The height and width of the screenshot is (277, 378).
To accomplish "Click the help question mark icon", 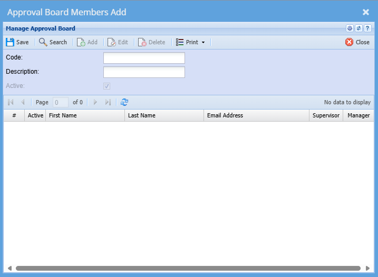I will click(367, 28).
